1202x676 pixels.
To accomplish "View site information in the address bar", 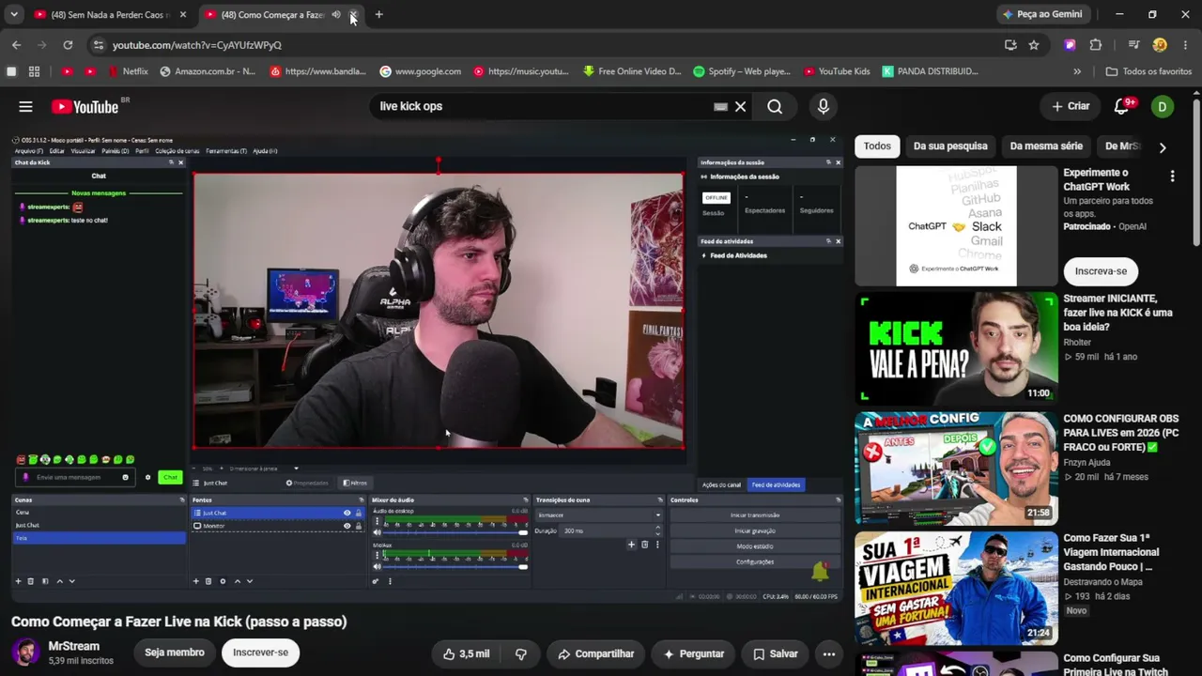I will [x=99, y=45].
